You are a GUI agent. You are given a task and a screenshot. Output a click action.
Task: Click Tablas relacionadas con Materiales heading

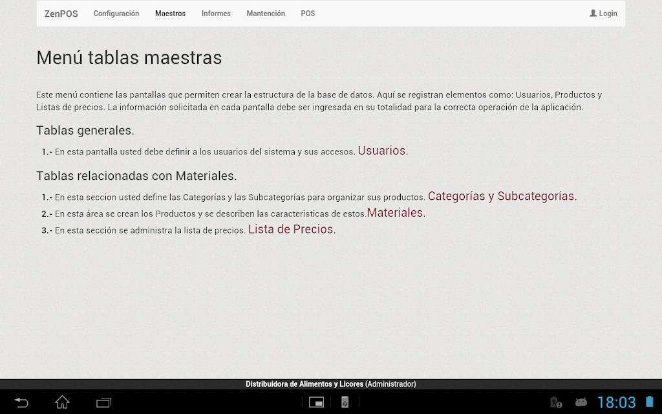[x=136, y=176]
